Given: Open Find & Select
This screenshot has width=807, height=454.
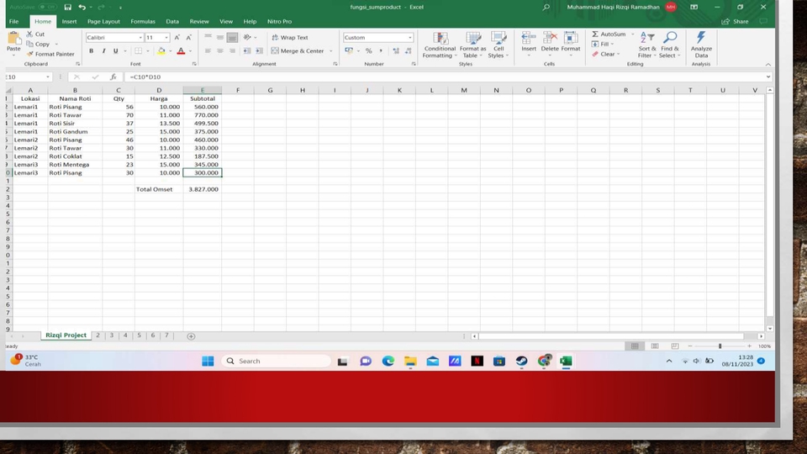Looking at the screenshot, I should click(670, 45).
